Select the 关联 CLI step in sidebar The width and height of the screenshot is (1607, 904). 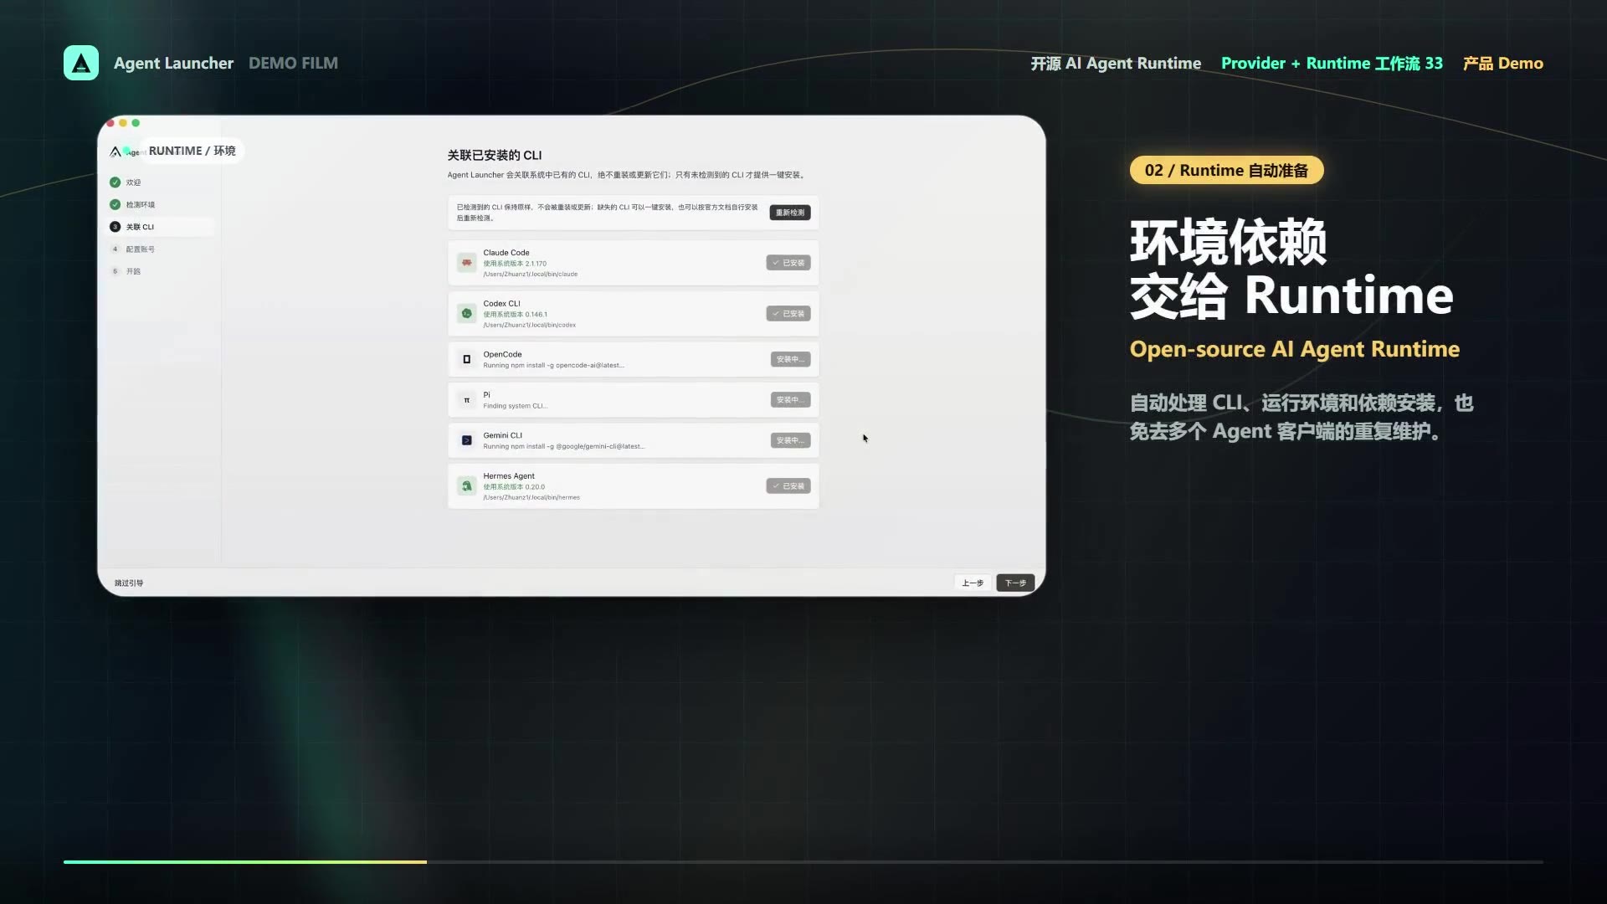coord(161,227)
